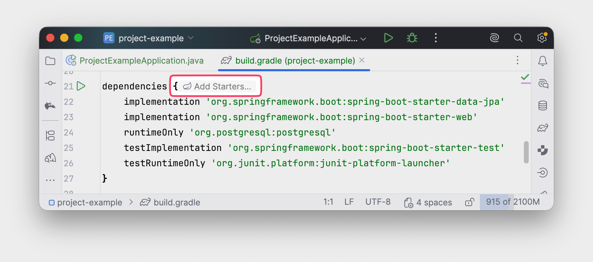Click the run gutter arrow on line 21

[81, 86]
